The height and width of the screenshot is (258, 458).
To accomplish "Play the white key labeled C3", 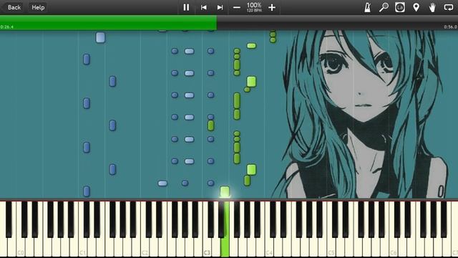I will click(x=207, y=246).
